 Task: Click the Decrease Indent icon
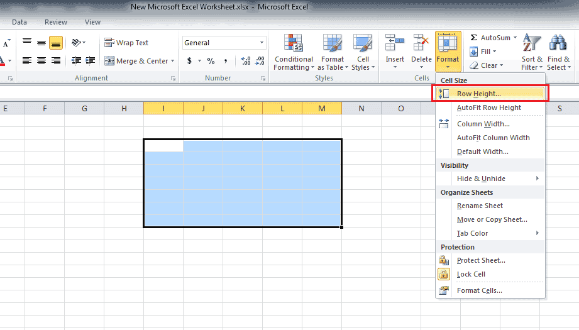coord(76,60)
